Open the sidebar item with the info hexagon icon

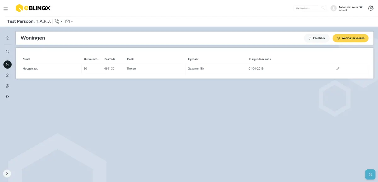(x=8, y=86)
